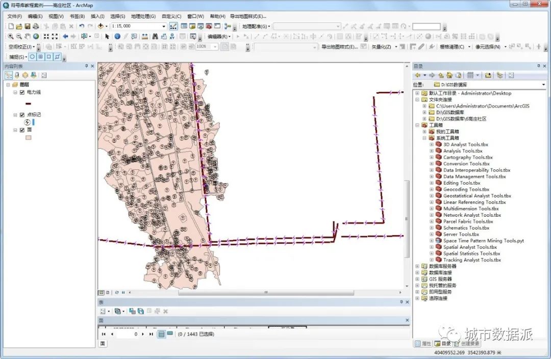Viewport: 551px width, 359px height.
Task: Open the 空间校正(J) dropdown
Action: [22, 47]
